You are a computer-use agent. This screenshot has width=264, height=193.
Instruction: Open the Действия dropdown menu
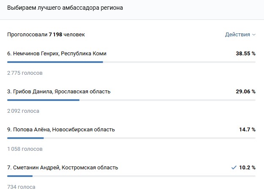(x=238, y=35)
